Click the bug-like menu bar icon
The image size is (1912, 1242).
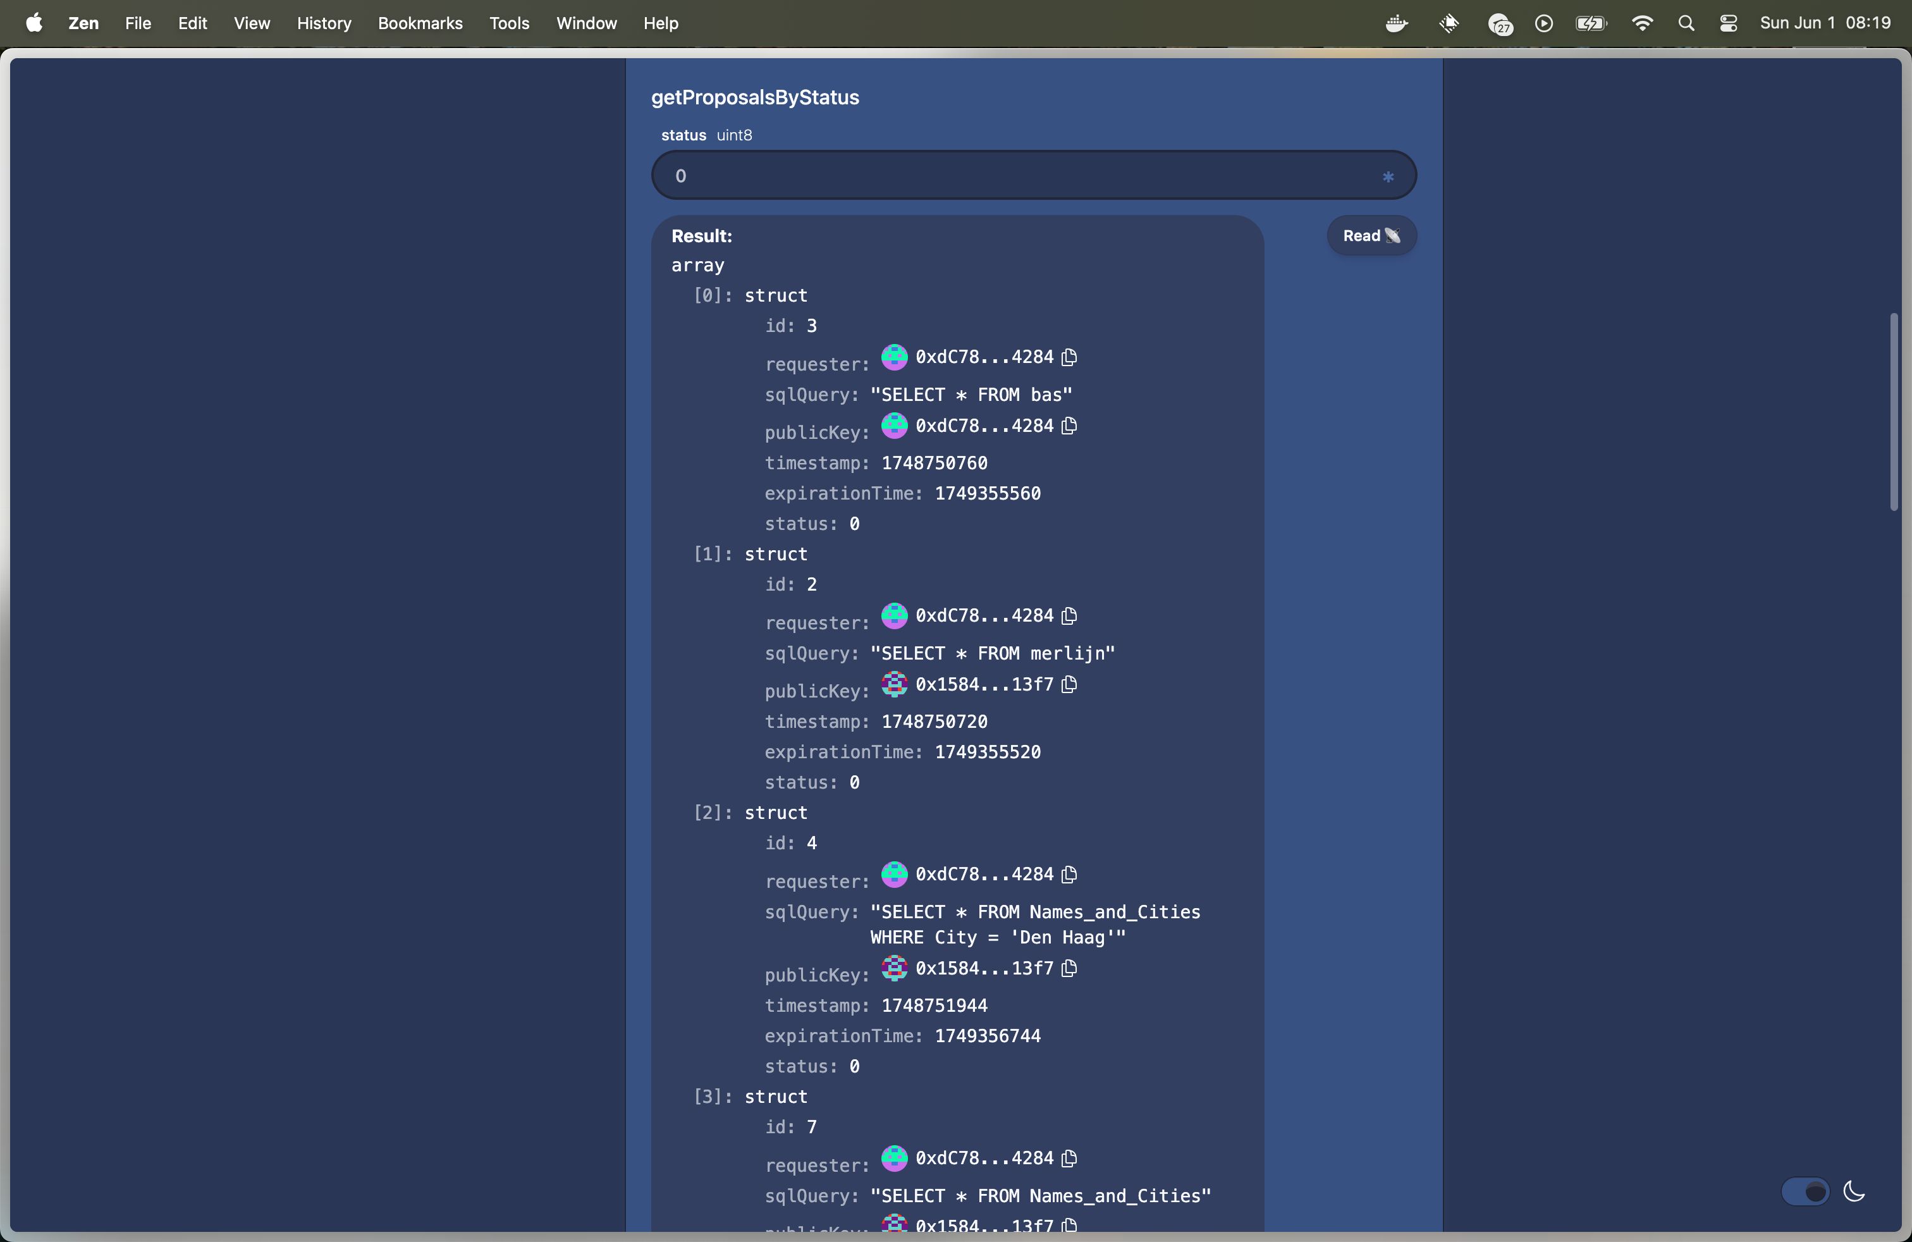coord(1449,23)
